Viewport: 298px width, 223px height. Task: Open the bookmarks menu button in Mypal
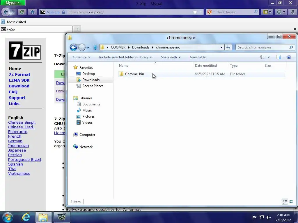coord(267,12)
